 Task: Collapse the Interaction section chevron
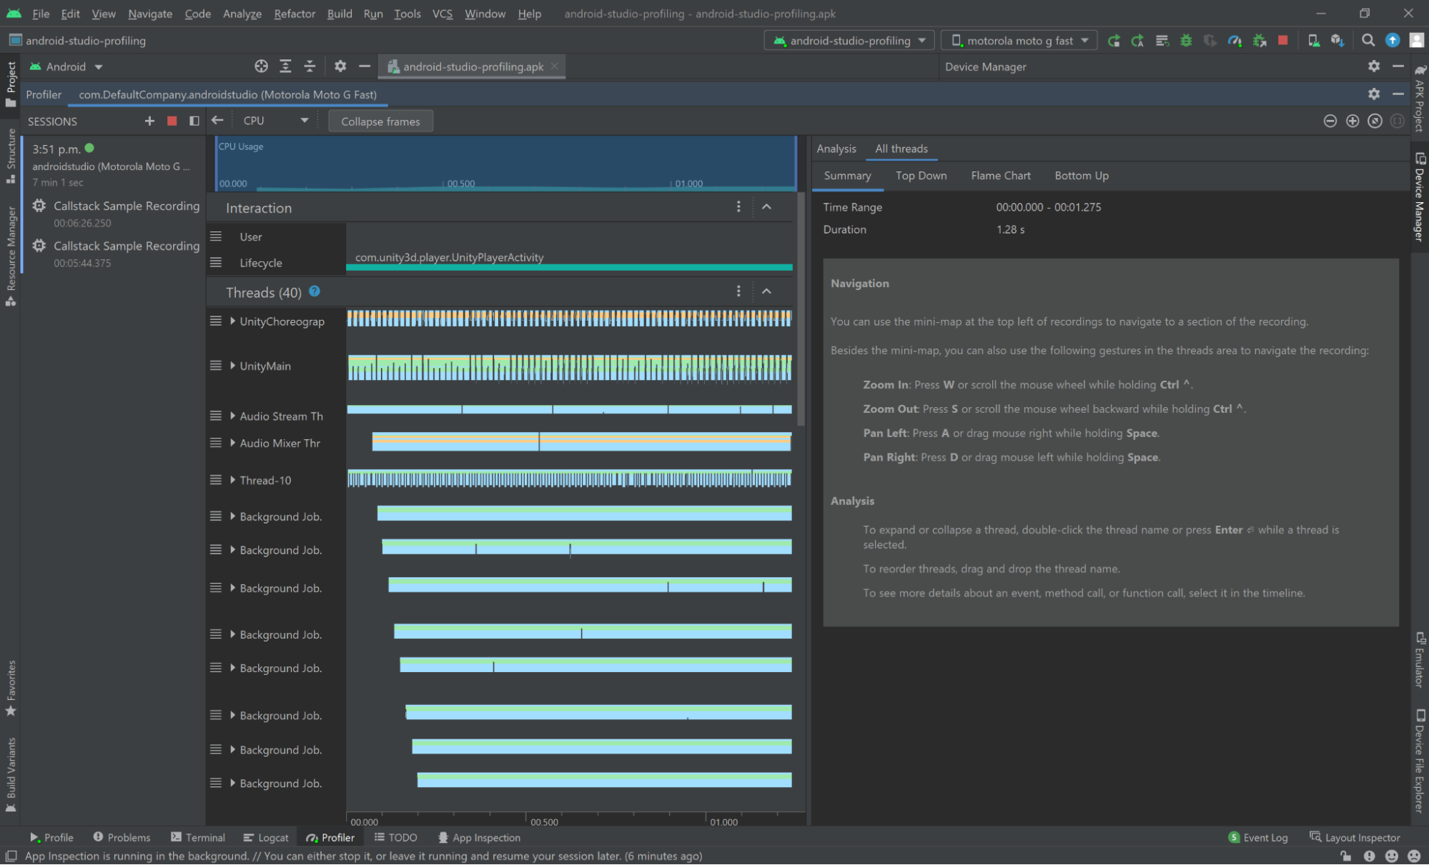pyautogui.click(x=766, y=207)
